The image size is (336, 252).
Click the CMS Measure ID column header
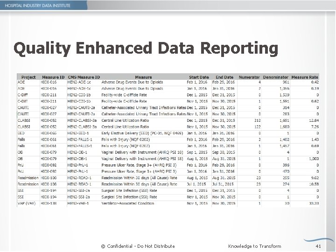(x=84, y=77)
